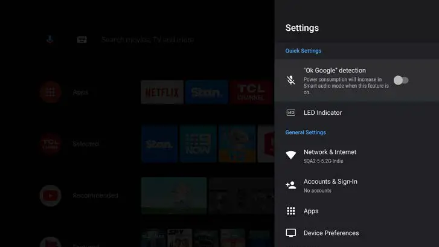The image size is (439, 247).
Task: Click the Device Preferences monitor icon
Action: click(x=291, y=233)
